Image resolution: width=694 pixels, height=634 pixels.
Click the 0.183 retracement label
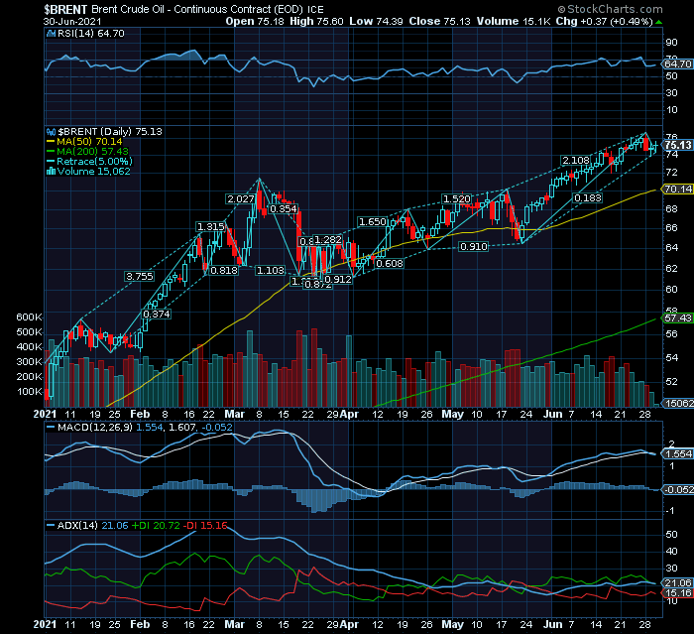587,198
